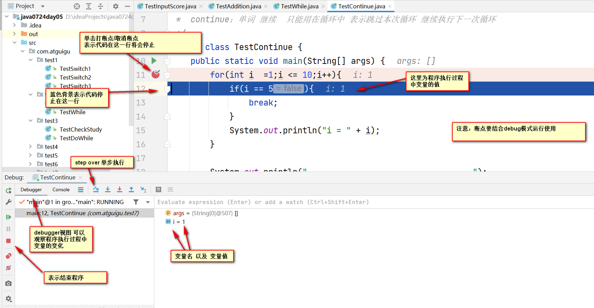Hide the Project panel with the minus icon
Image resolution: width=594 pixels, height=308 pixels.
coord(127,6)
